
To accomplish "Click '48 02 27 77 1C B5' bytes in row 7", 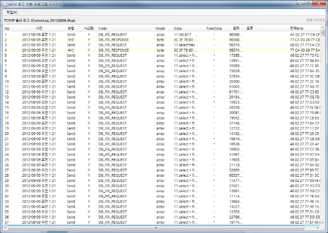I will point(305,66).
